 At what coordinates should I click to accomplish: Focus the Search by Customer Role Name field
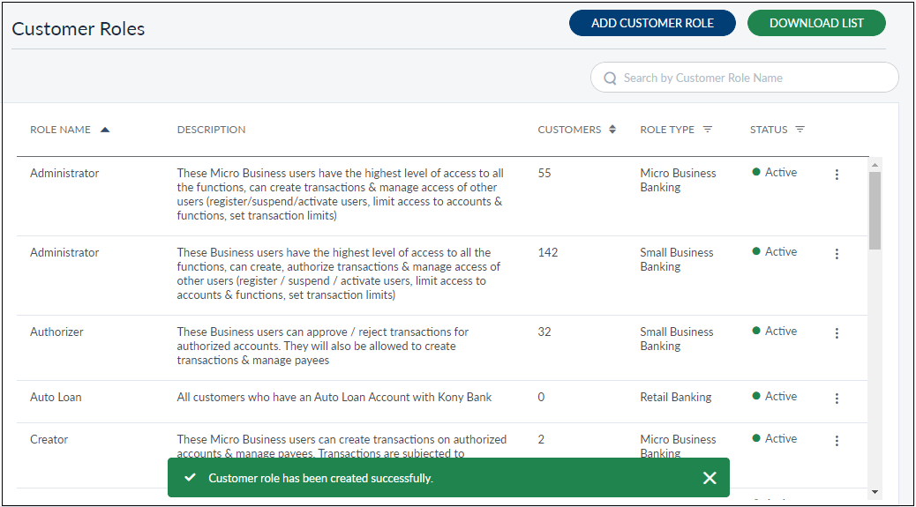tap(755, 78)
